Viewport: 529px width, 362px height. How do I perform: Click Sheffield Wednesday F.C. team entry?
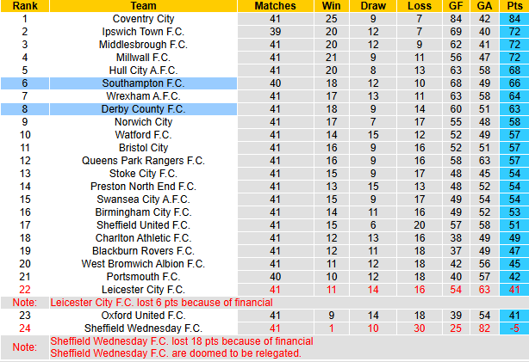coord(143,328)
